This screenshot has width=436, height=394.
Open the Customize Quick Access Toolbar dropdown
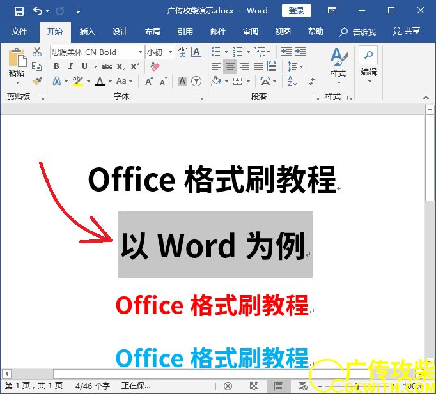(x=78, y=11)
